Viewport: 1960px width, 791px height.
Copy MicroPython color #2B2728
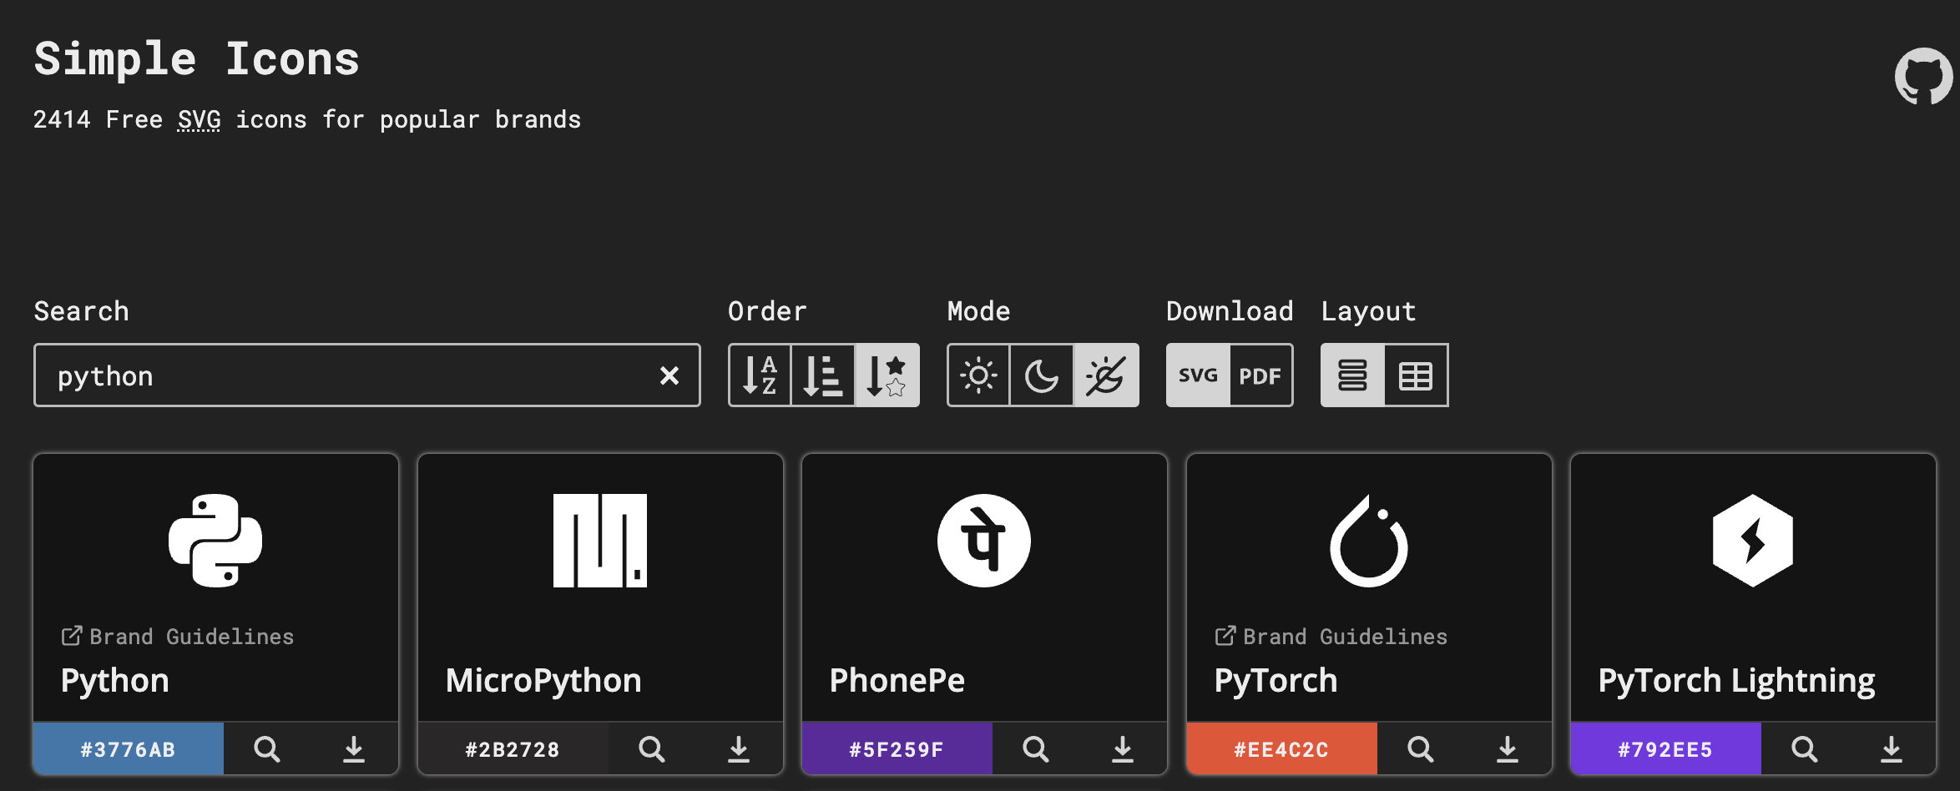[513, 748]
